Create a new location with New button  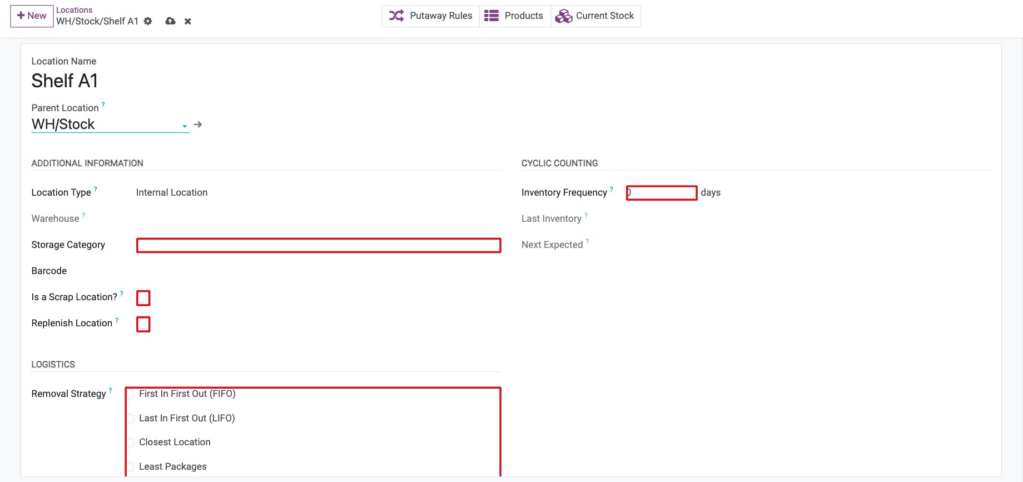pyautogui.click(x=32, y=16)
